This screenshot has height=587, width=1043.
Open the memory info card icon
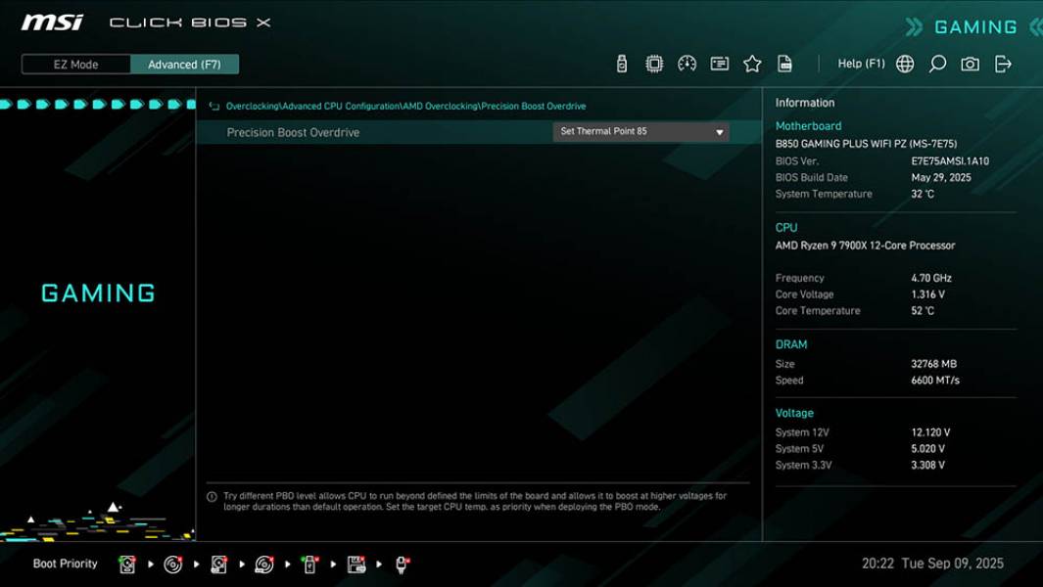(x=719, y=63)
